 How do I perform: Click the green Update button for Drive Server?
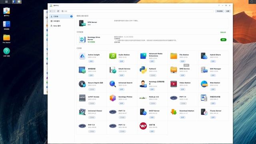[223, 40]
